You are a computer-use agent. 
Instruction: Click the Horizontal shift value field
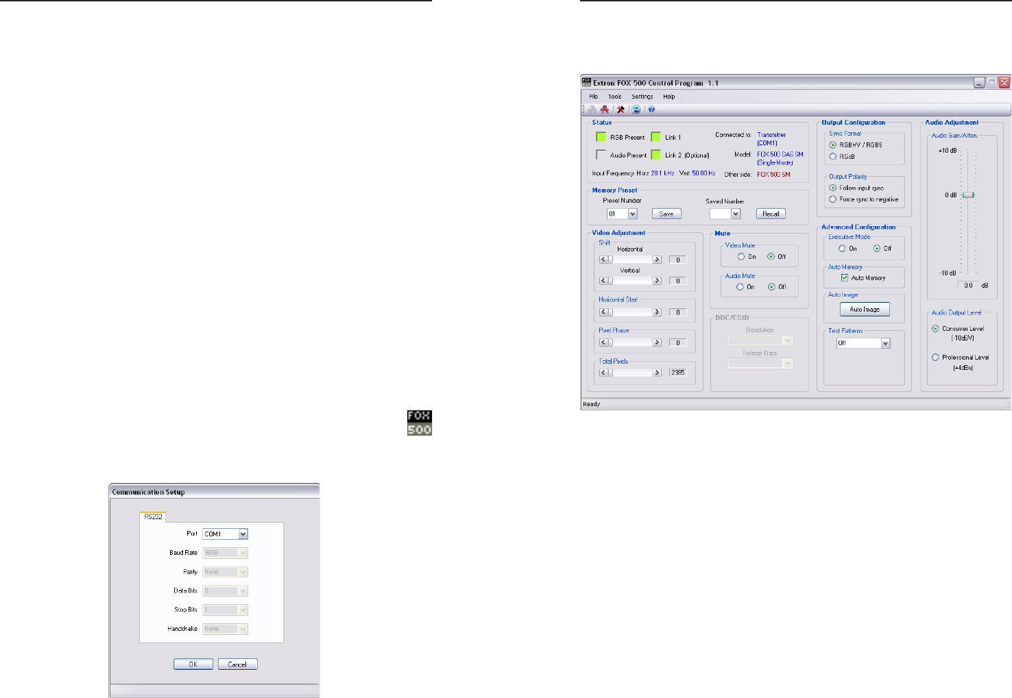(678, 260)
